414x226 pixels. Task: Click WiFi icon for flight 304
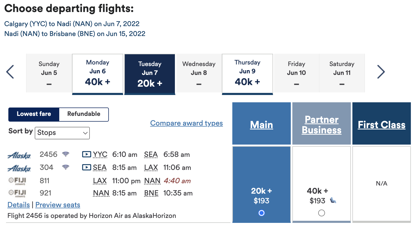66,167
